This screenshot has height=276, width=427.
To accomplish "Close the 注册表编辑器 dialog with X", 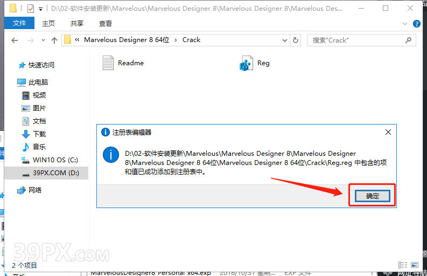I will (x=388, y=132).
